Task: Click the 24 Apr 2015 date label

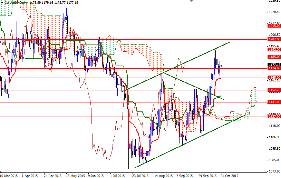Action: click(53, 176)
